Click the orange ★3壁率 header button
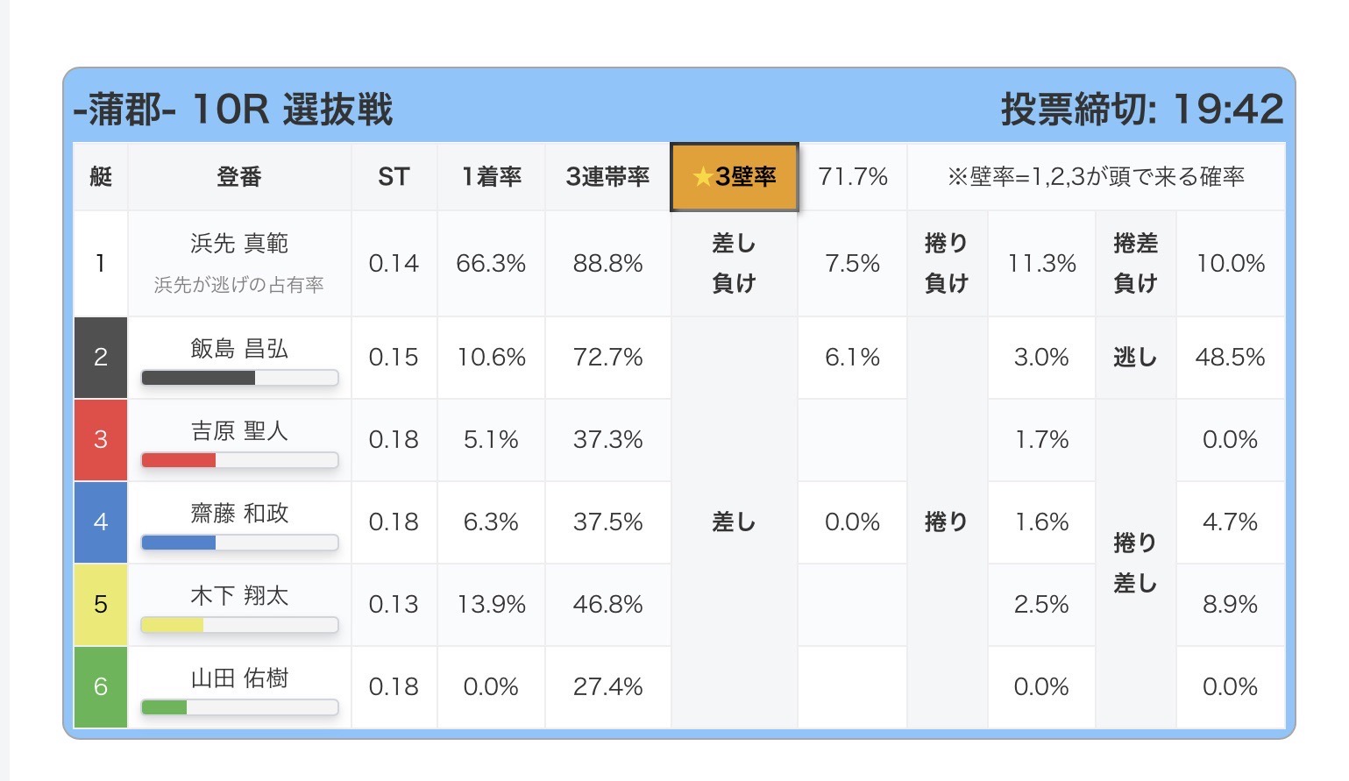Screen dimensions: 1349x781 click(x=735, y=177)
